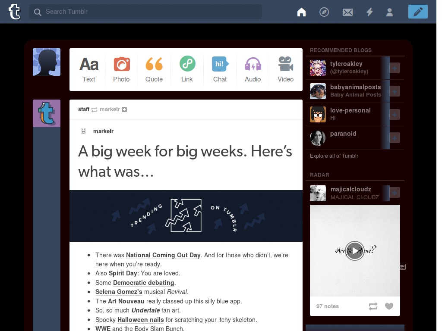Viewport: 442px width, 331px height.
Task: Open the Inbox envelope icon
Action: click(x=347, y=12)
